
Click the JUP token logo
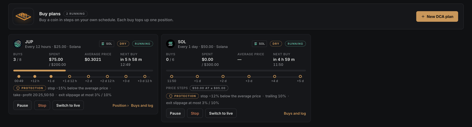tap(18, 44)
